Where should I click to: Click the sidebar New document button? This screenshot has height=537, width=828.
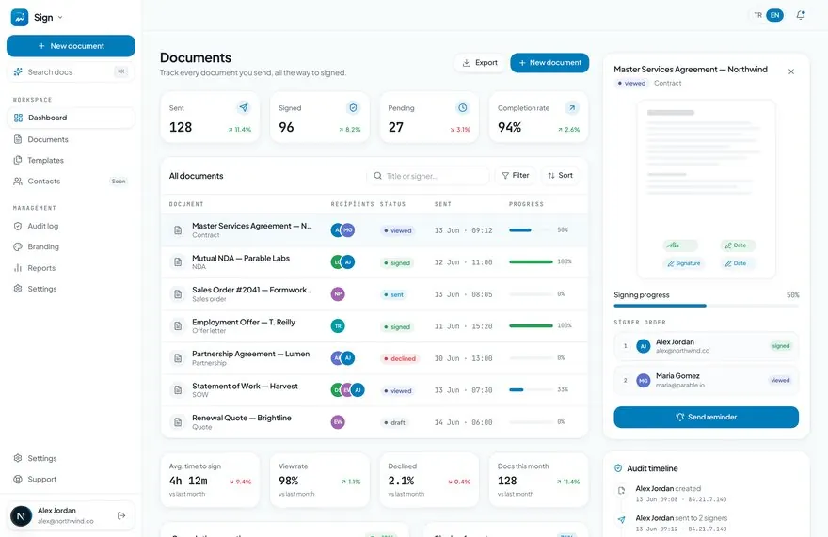click(71, 46)
